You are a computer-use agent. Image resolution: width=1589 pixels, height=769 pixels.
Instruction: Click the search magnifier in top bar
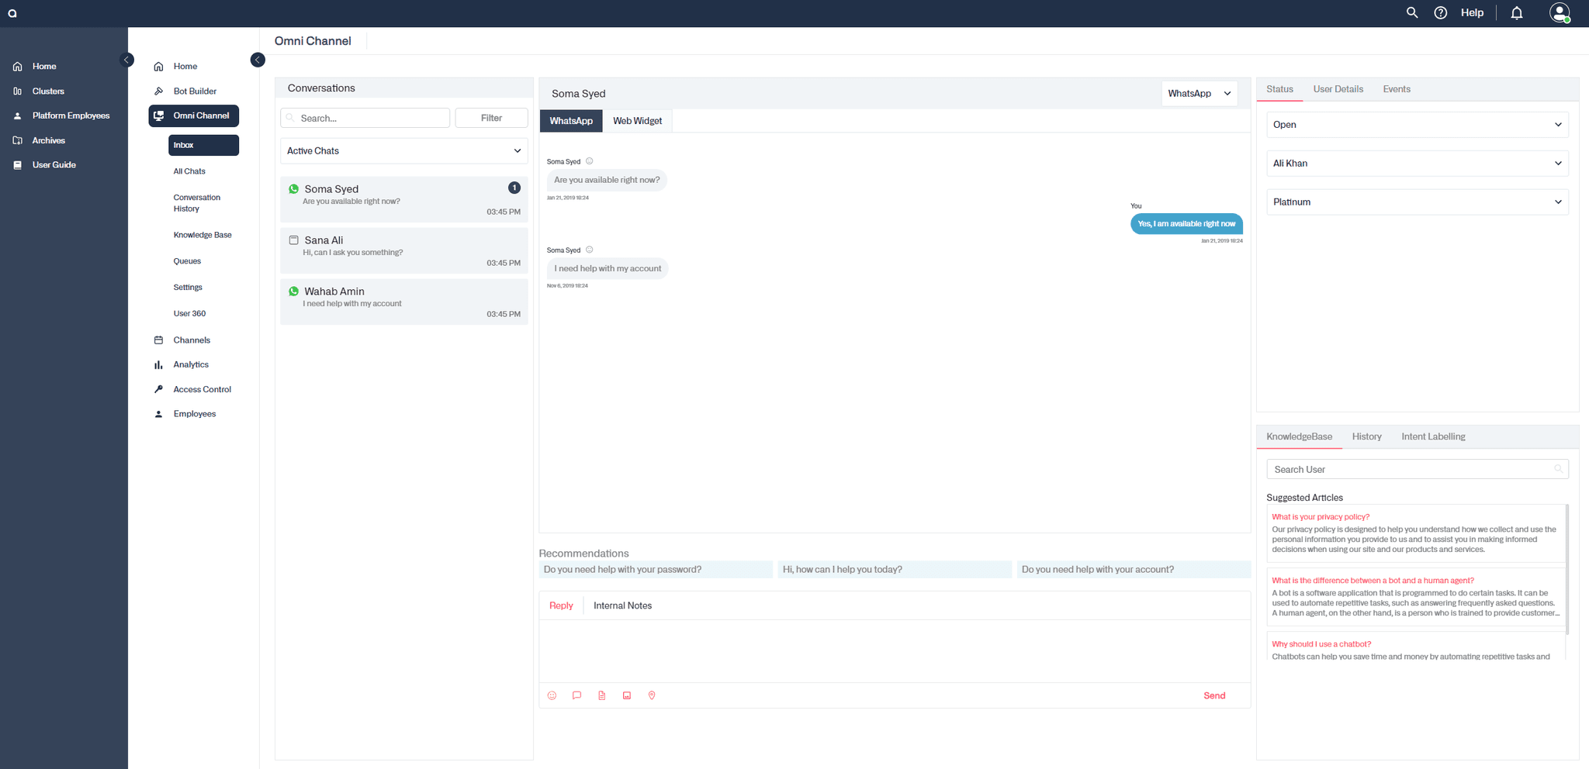pyautogui.click(x=1412, y=13)
